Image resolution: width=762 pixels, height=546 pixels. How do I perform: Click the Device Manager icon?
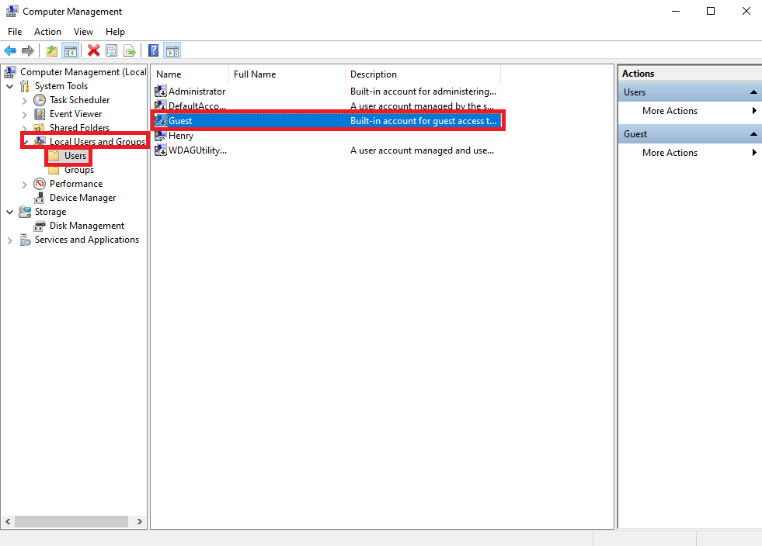pyautogui.click(x=40, y=198)
